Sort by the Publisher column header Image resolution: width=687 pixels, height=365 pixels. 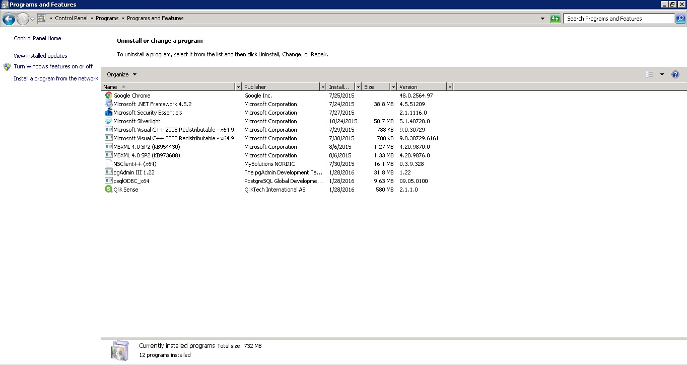pos(281,87)
